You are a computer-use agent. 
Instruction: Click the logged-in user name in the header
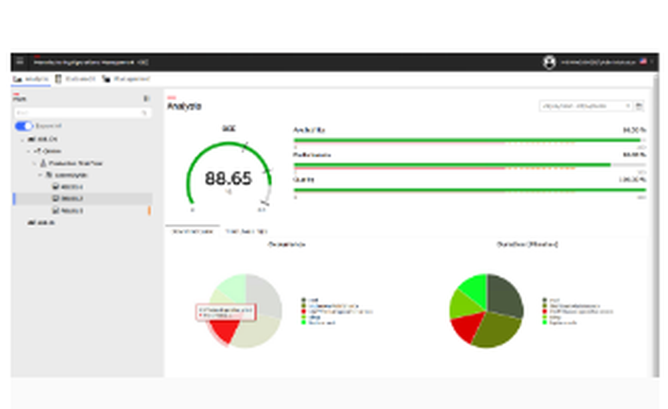tap(598, 62)
